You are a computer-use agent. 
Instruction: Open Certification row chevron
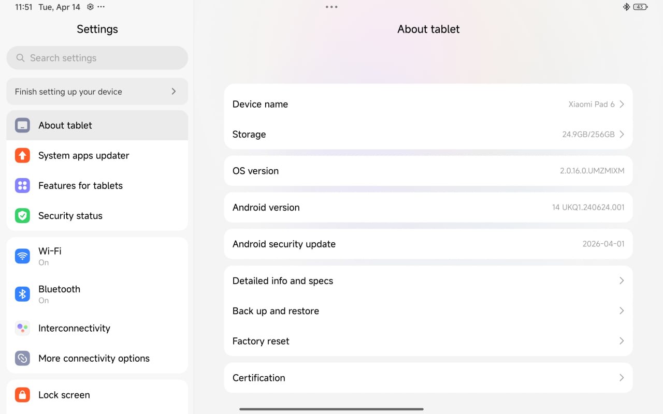coord(622,377)
